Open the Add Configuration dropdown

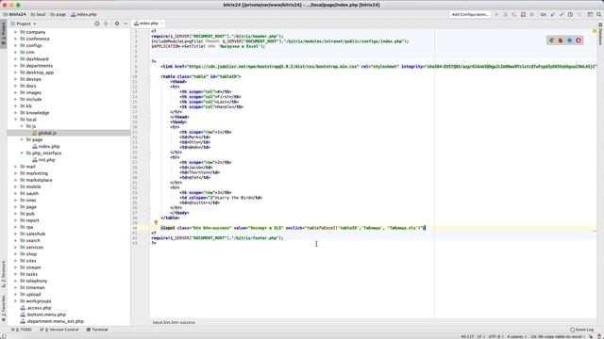470,14
